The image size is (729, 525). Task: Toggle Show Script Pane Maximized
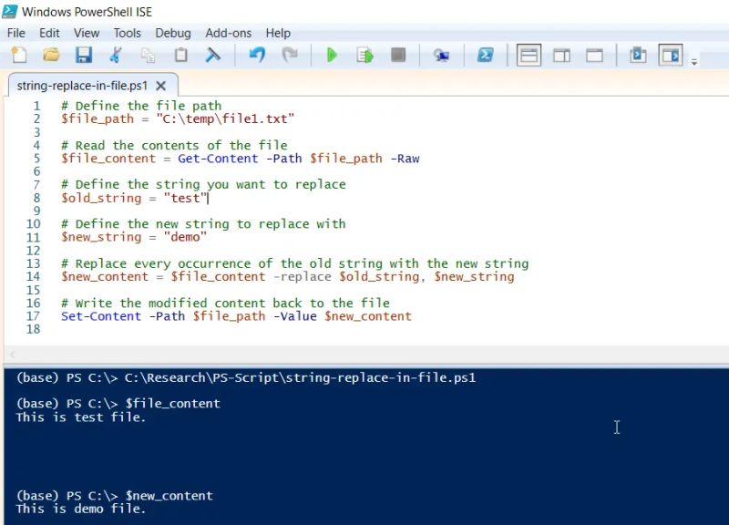click(x=592, y=55)
